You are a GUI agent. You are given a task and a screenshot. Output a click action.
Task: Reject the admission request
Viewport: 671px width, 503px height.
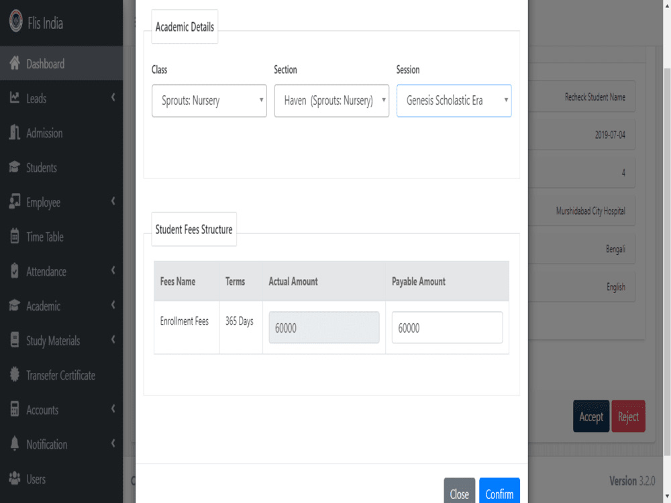(x=628, y=416)
